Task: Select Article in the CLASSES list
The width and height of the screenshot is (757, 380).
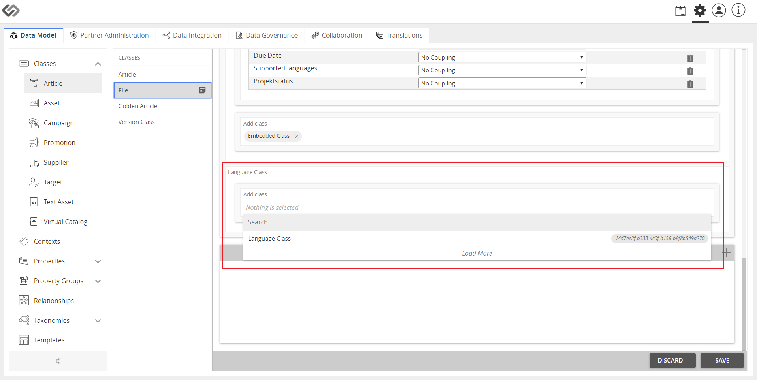Action: click(x=162, y=74)
